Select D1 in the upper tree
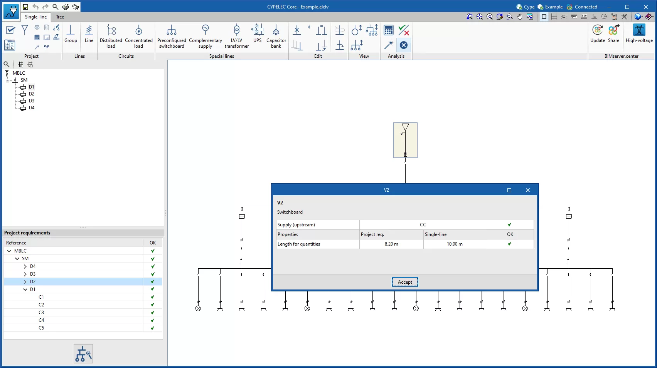 pos(32,87)
